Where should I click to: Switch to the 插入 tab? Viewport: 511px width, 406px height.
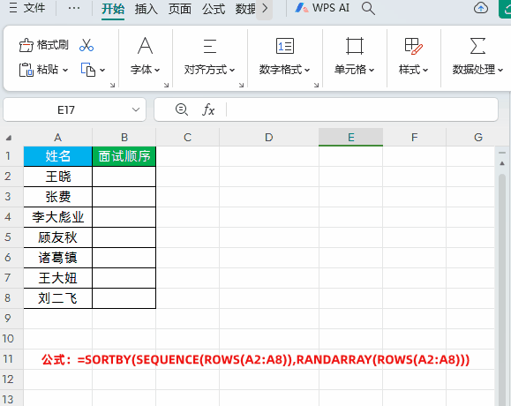(x=146, y=9)
